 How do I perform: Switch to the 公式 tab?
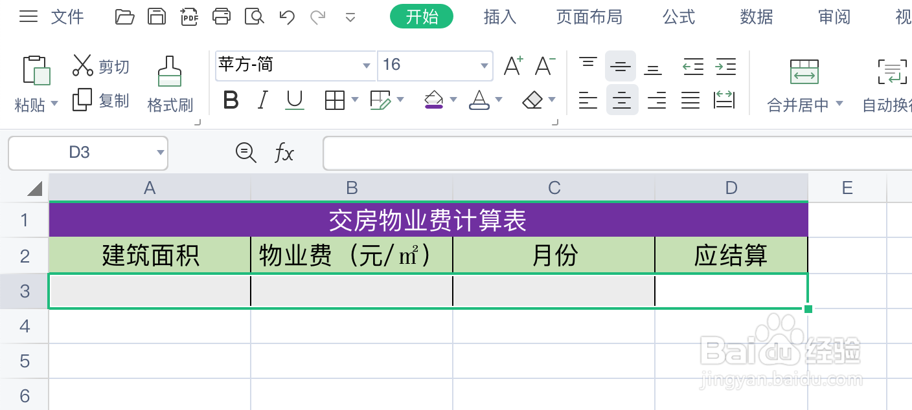[x=679, y=17]
